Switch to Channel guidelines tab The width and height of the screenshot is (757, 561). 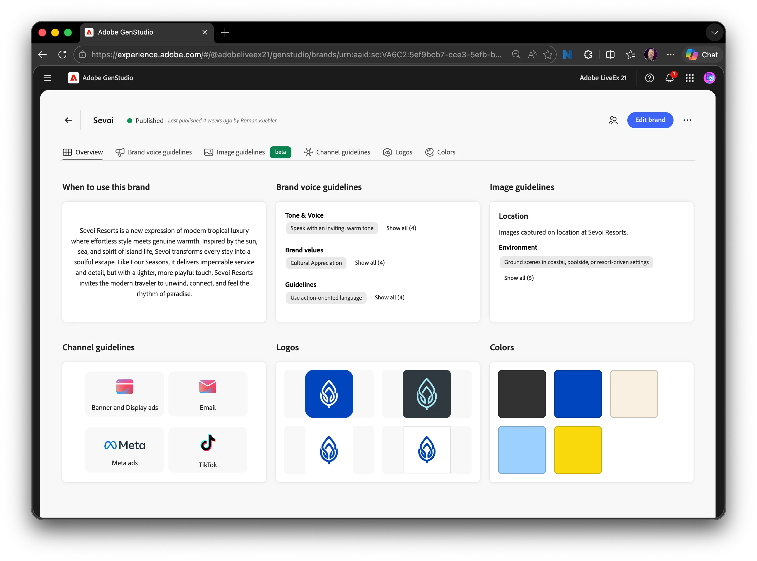pyautogui.click(x=337, y=152)
